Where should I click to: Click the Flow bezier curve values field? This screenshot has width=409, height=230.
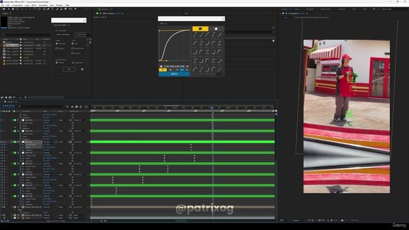click(x=174, y=66)
